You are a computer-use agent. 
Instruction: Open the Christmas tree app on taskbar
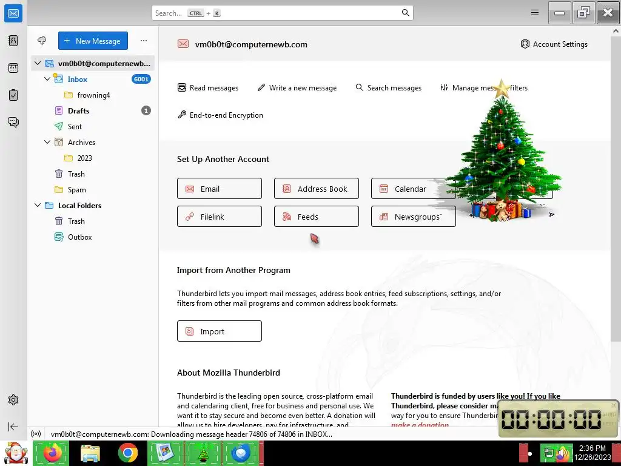coord(203,453)
